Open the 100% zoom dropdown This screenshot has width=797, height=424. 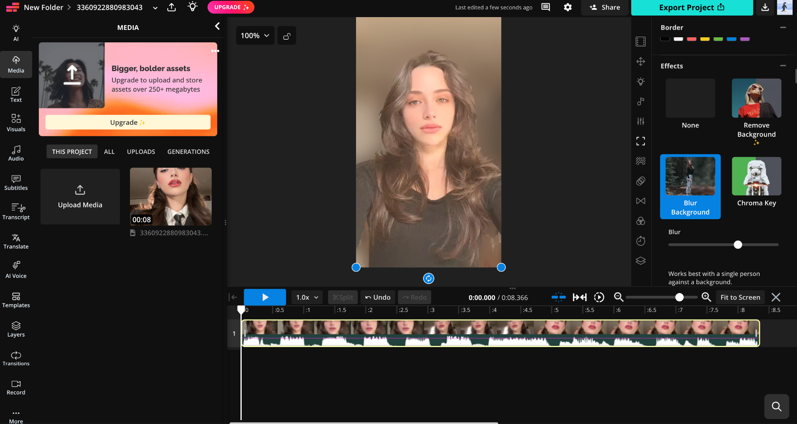[x=255, y=36]
